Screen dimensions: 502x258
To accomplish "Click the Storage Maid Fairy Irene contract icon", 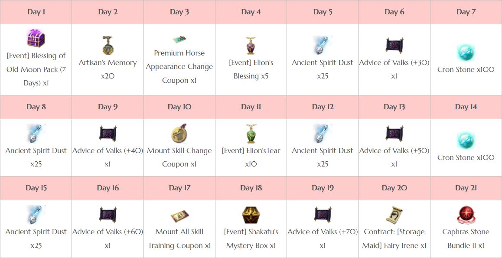I will pos(394,215).
